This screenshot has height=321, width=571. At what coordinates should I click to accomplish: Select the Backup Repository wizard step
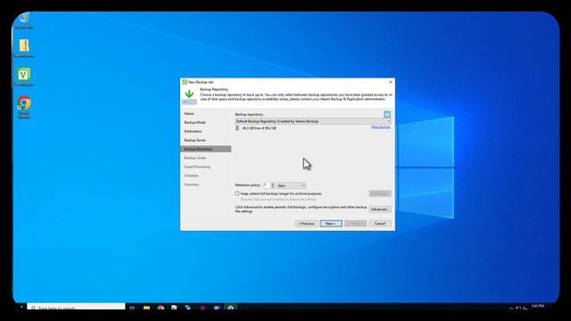(x=206, y=149)
